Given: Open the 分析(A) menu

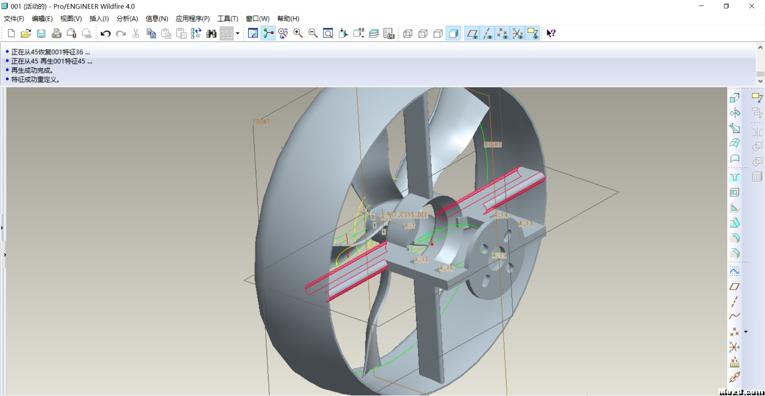Looking at the screenshot, I should [127, 19].
